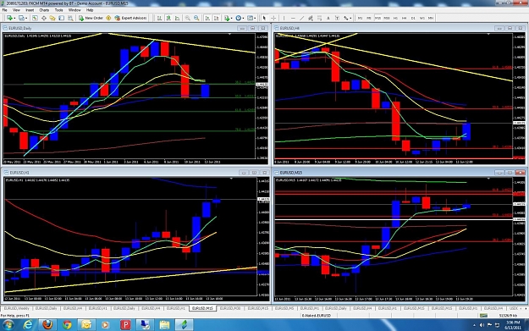Open the Periods clock icon
529x331 pixels.
[238, 18]
